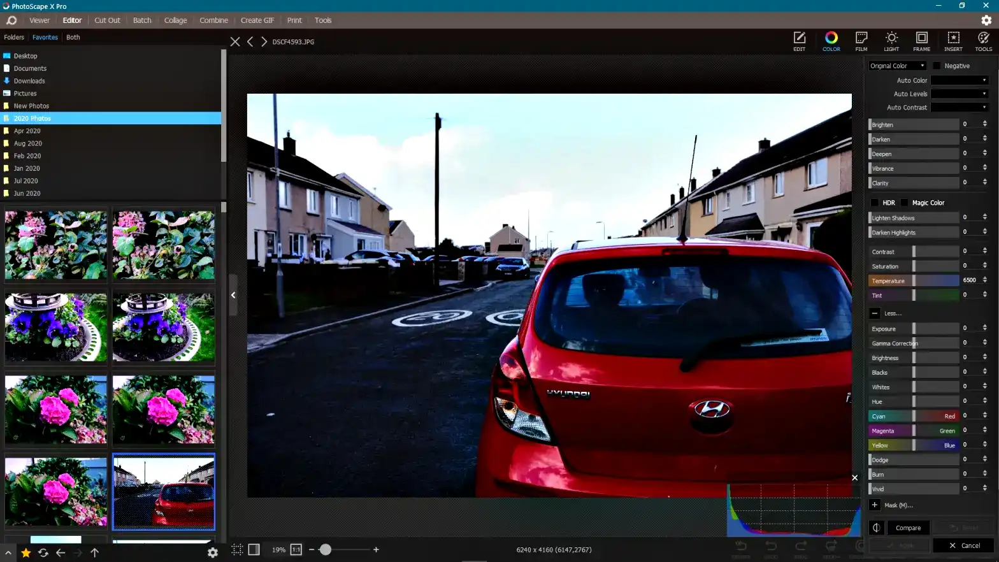Zoom in with the plus icon
999x562 pixels.
(x=376, y=549)
